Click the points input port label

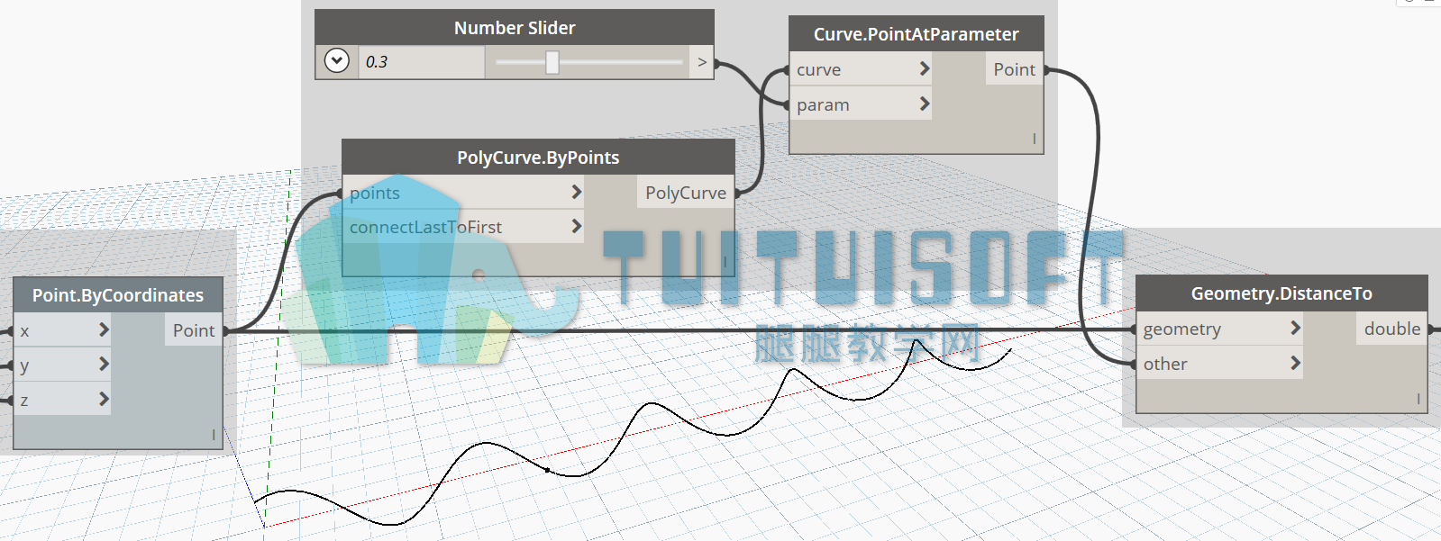click(374, 193)
